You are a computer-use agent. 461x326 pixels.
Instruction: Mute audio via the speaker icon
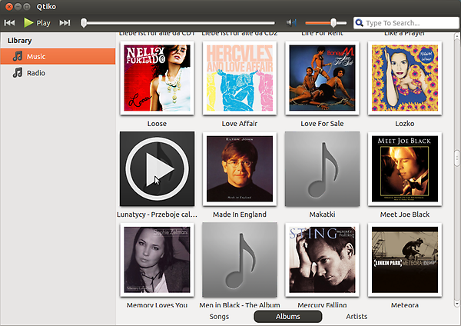[x=291, y=22]
